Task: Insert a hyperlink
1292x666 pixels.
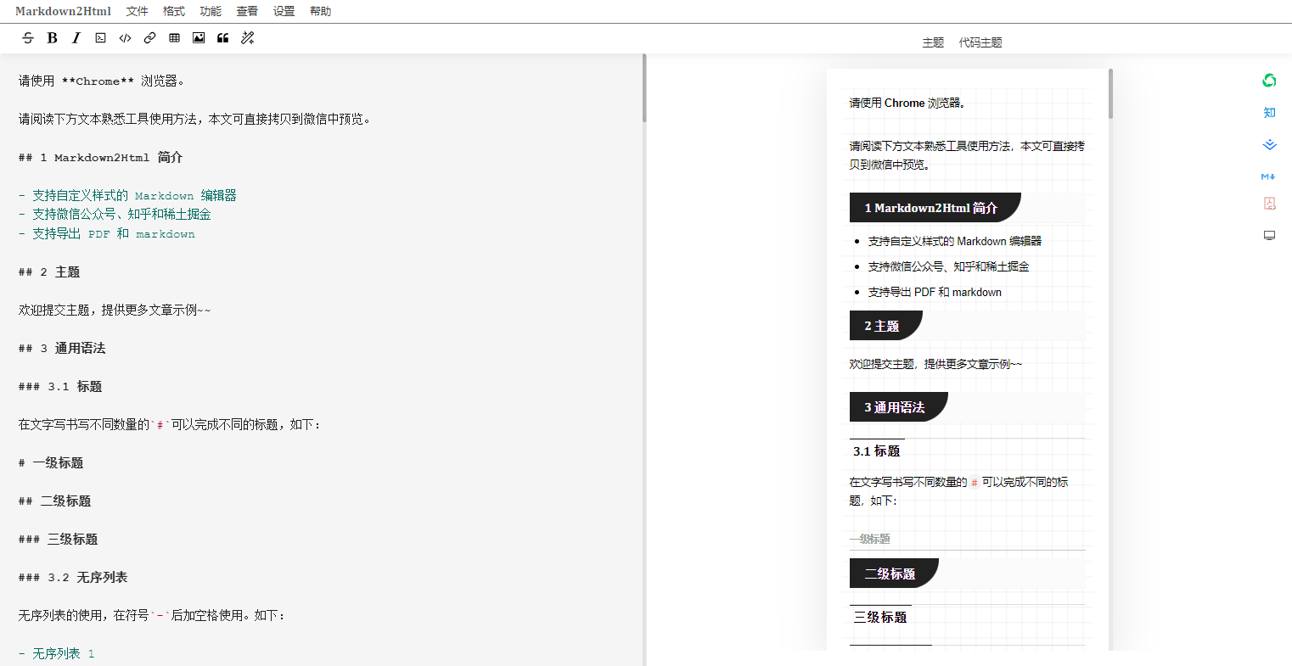Action: tap(149, 37)
